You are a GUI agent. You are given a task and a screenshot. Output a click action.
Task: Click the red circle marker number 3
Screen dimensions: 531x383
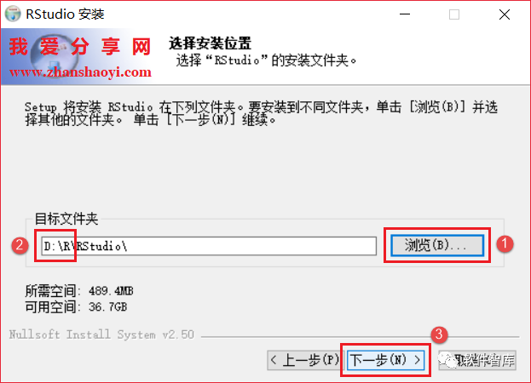(439, 334)
